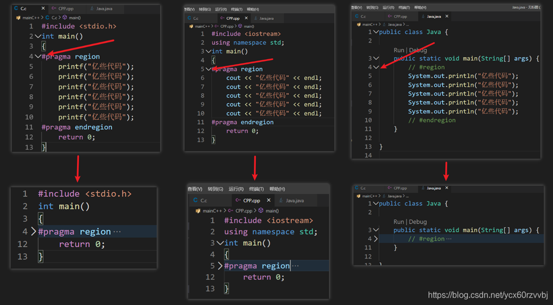Click the Debug code lens above main
The image size is (553, 305).
(x=418, y=50)
